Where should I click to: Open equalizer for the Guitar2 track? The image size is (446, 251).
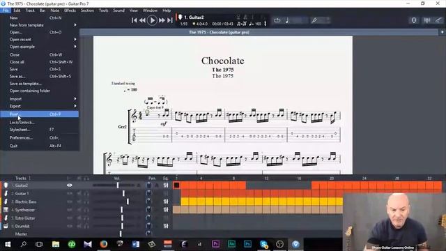166,185
